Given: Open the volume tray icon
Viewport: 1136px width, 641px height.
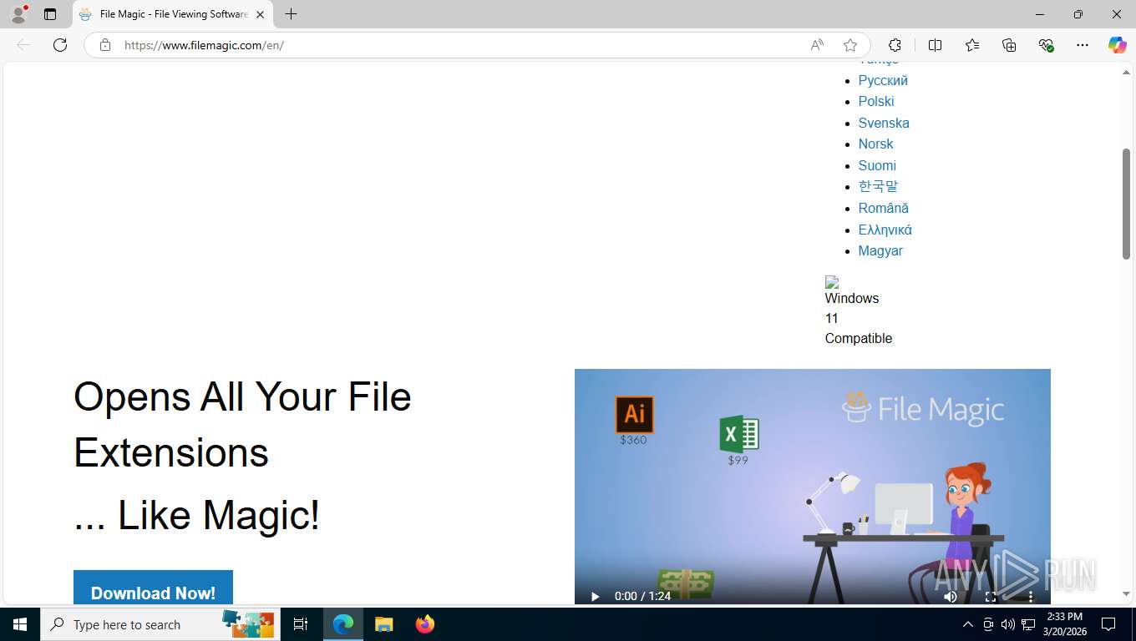Looking at the screenshot, I should coord(1008,624).
